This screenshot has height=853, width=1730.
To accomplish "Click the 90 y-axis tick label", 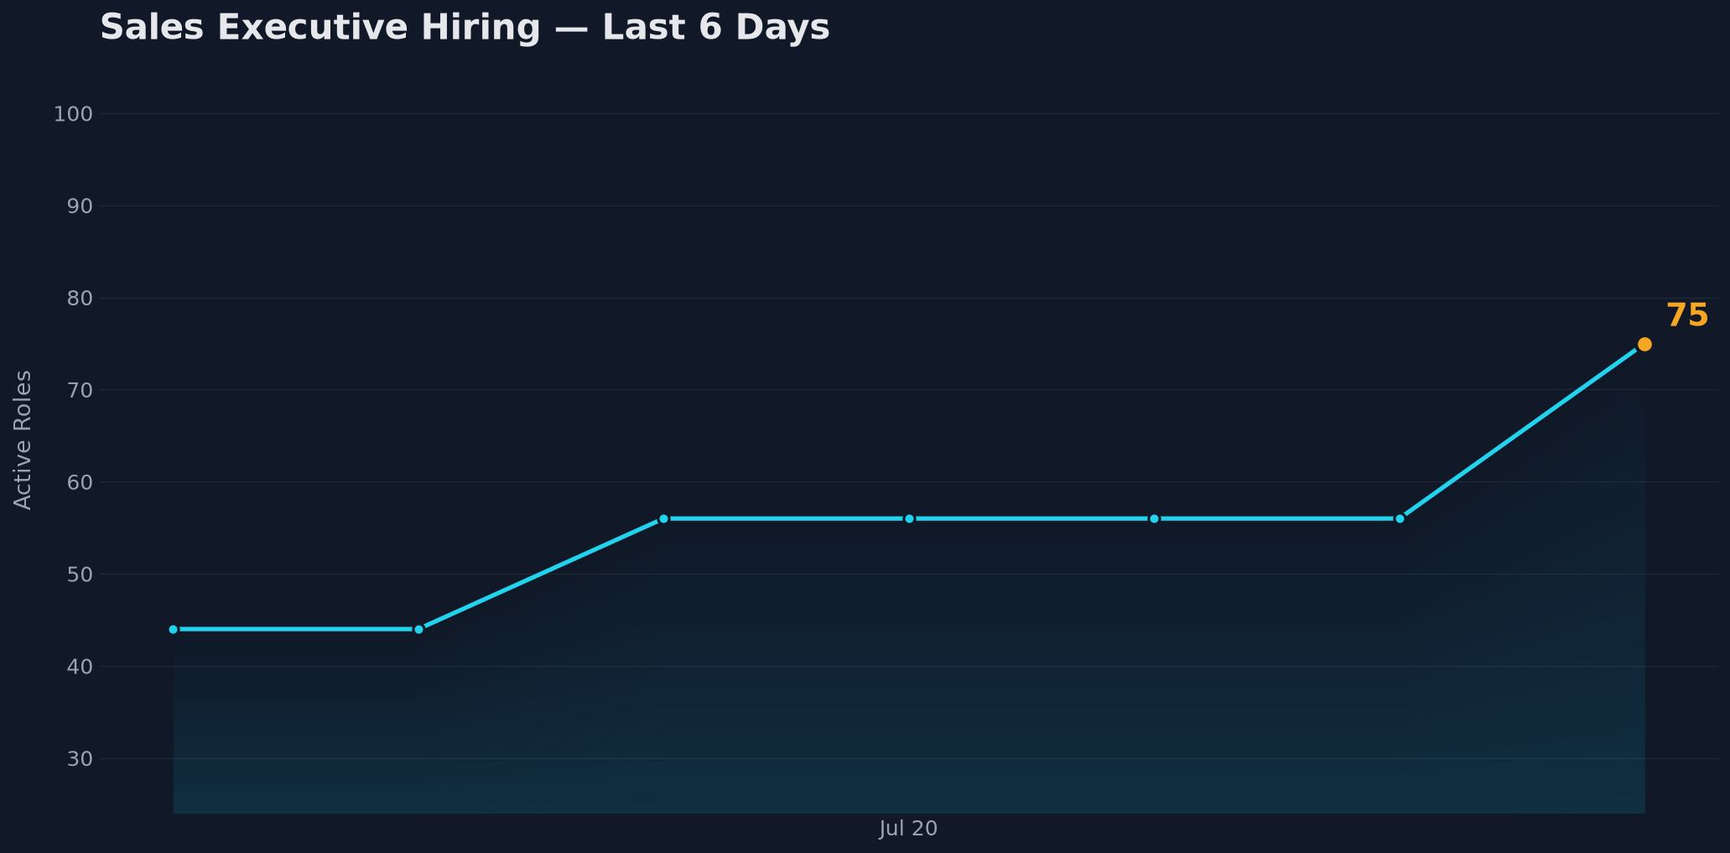I will pos(79,206).
